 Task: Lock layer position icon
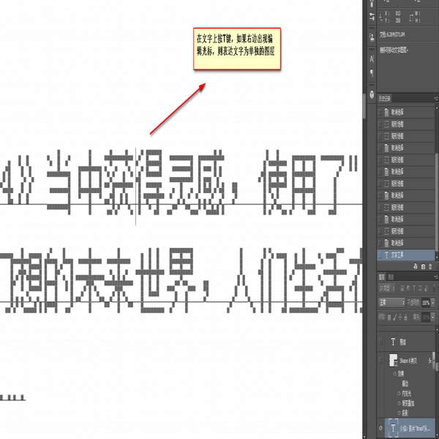point(400,318)
